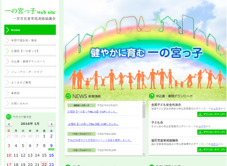The image size is (227, 166).
Task: Click the news list scrollbar thumb
Action: tap(144, 111)
